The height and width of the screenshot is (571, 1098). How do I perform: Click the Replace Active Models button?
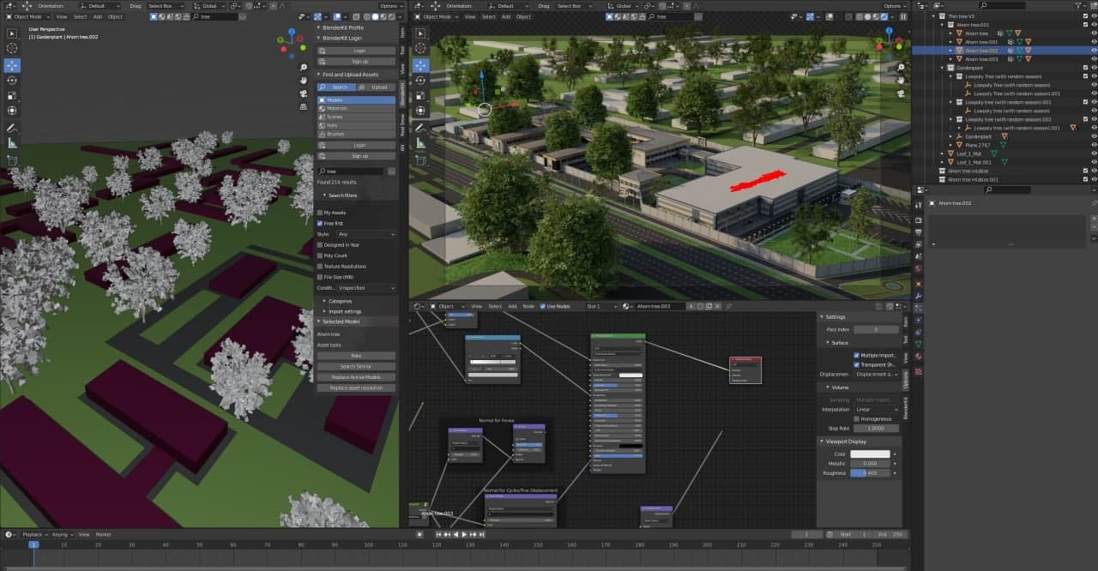click(356, 377)
